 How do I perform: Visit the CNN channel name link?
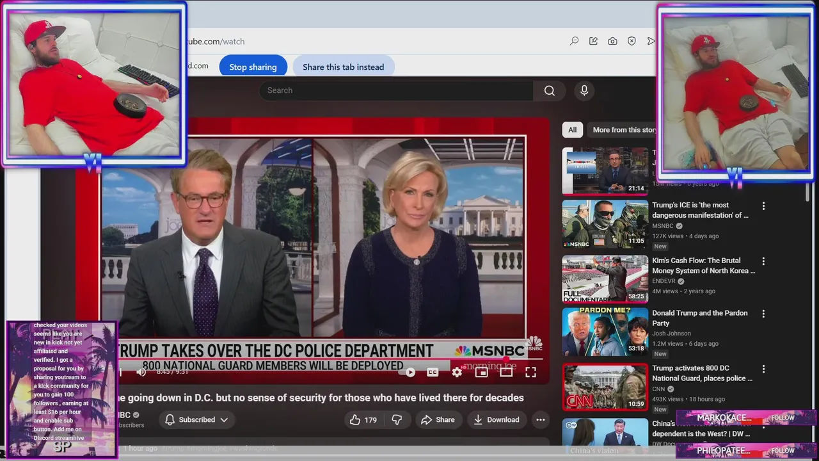[659, 389]
